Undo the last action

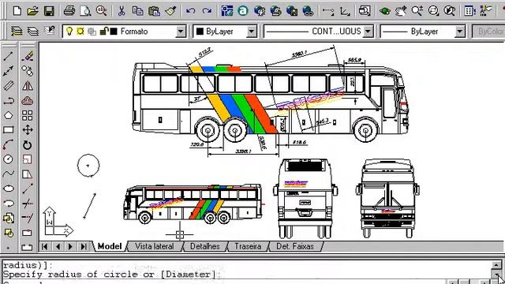tap(190, 11)
